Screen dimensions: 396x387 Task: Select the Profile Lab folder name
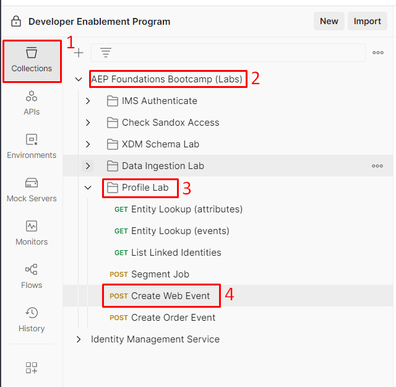click(145, 188)
